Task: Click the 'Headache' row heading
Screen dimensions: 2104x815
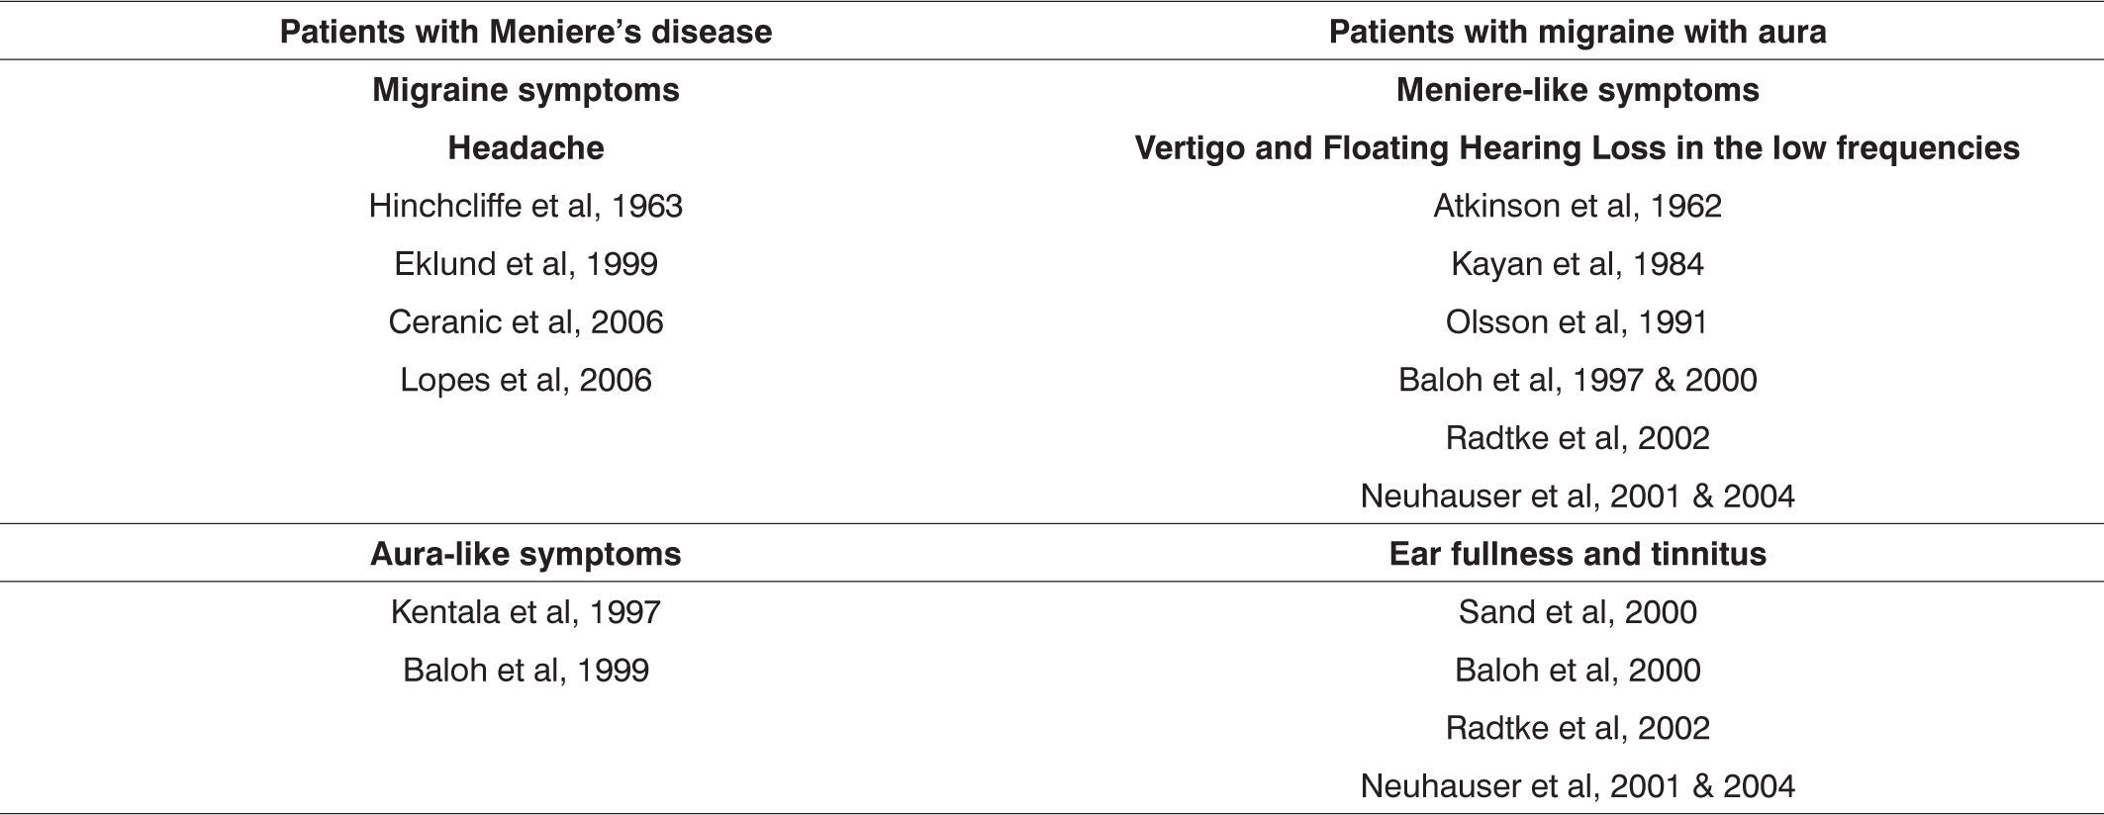Action: click(526, 148)
